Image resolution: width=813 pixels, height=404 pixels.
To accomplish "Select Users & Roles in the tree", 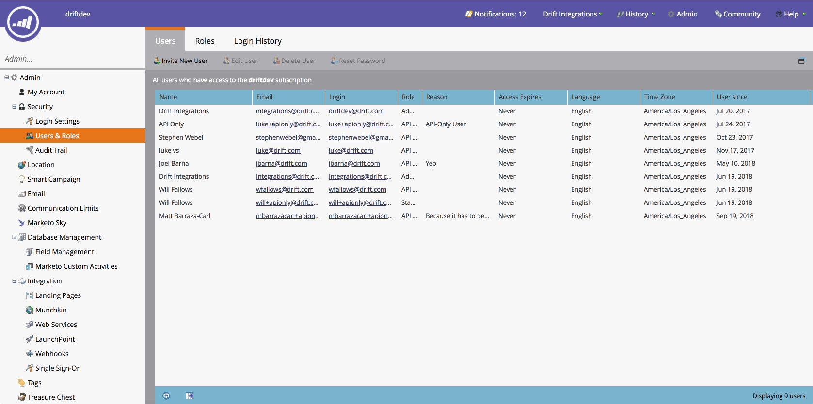I will [x=73, y=136].
